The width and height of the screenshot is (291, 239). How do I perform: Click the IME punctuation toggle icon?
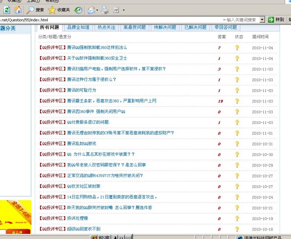(x=121, y=237)
